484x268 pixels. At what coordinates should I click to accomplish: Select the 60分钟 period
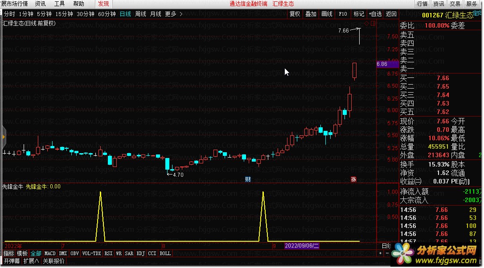[x=107, y=14]
